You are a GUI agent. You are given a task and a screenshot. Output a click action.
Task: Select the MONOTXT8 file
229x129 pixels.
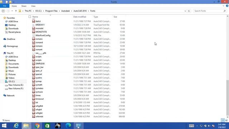(x=41, y=32)
